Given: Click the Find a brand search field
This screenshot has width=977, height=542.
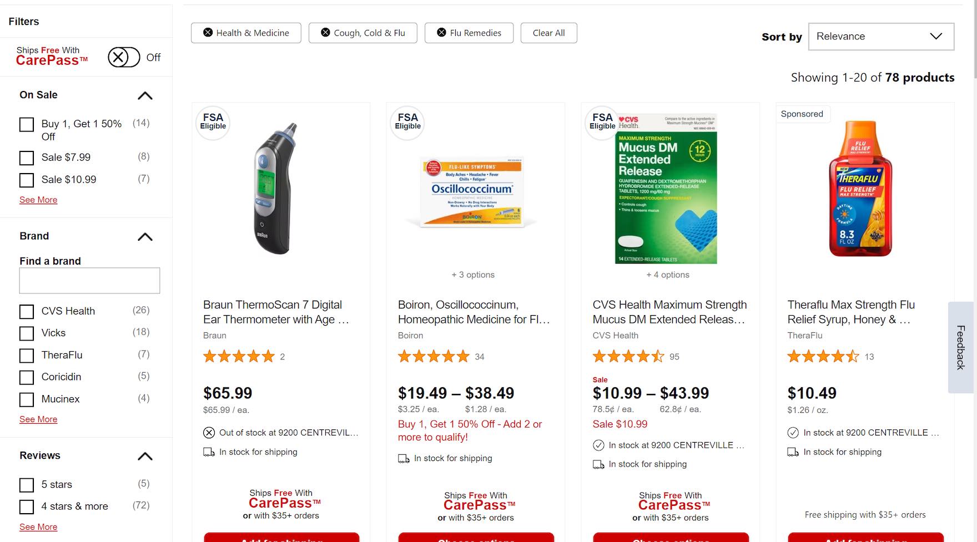Looking at the screenshot, I should point(89,281).
